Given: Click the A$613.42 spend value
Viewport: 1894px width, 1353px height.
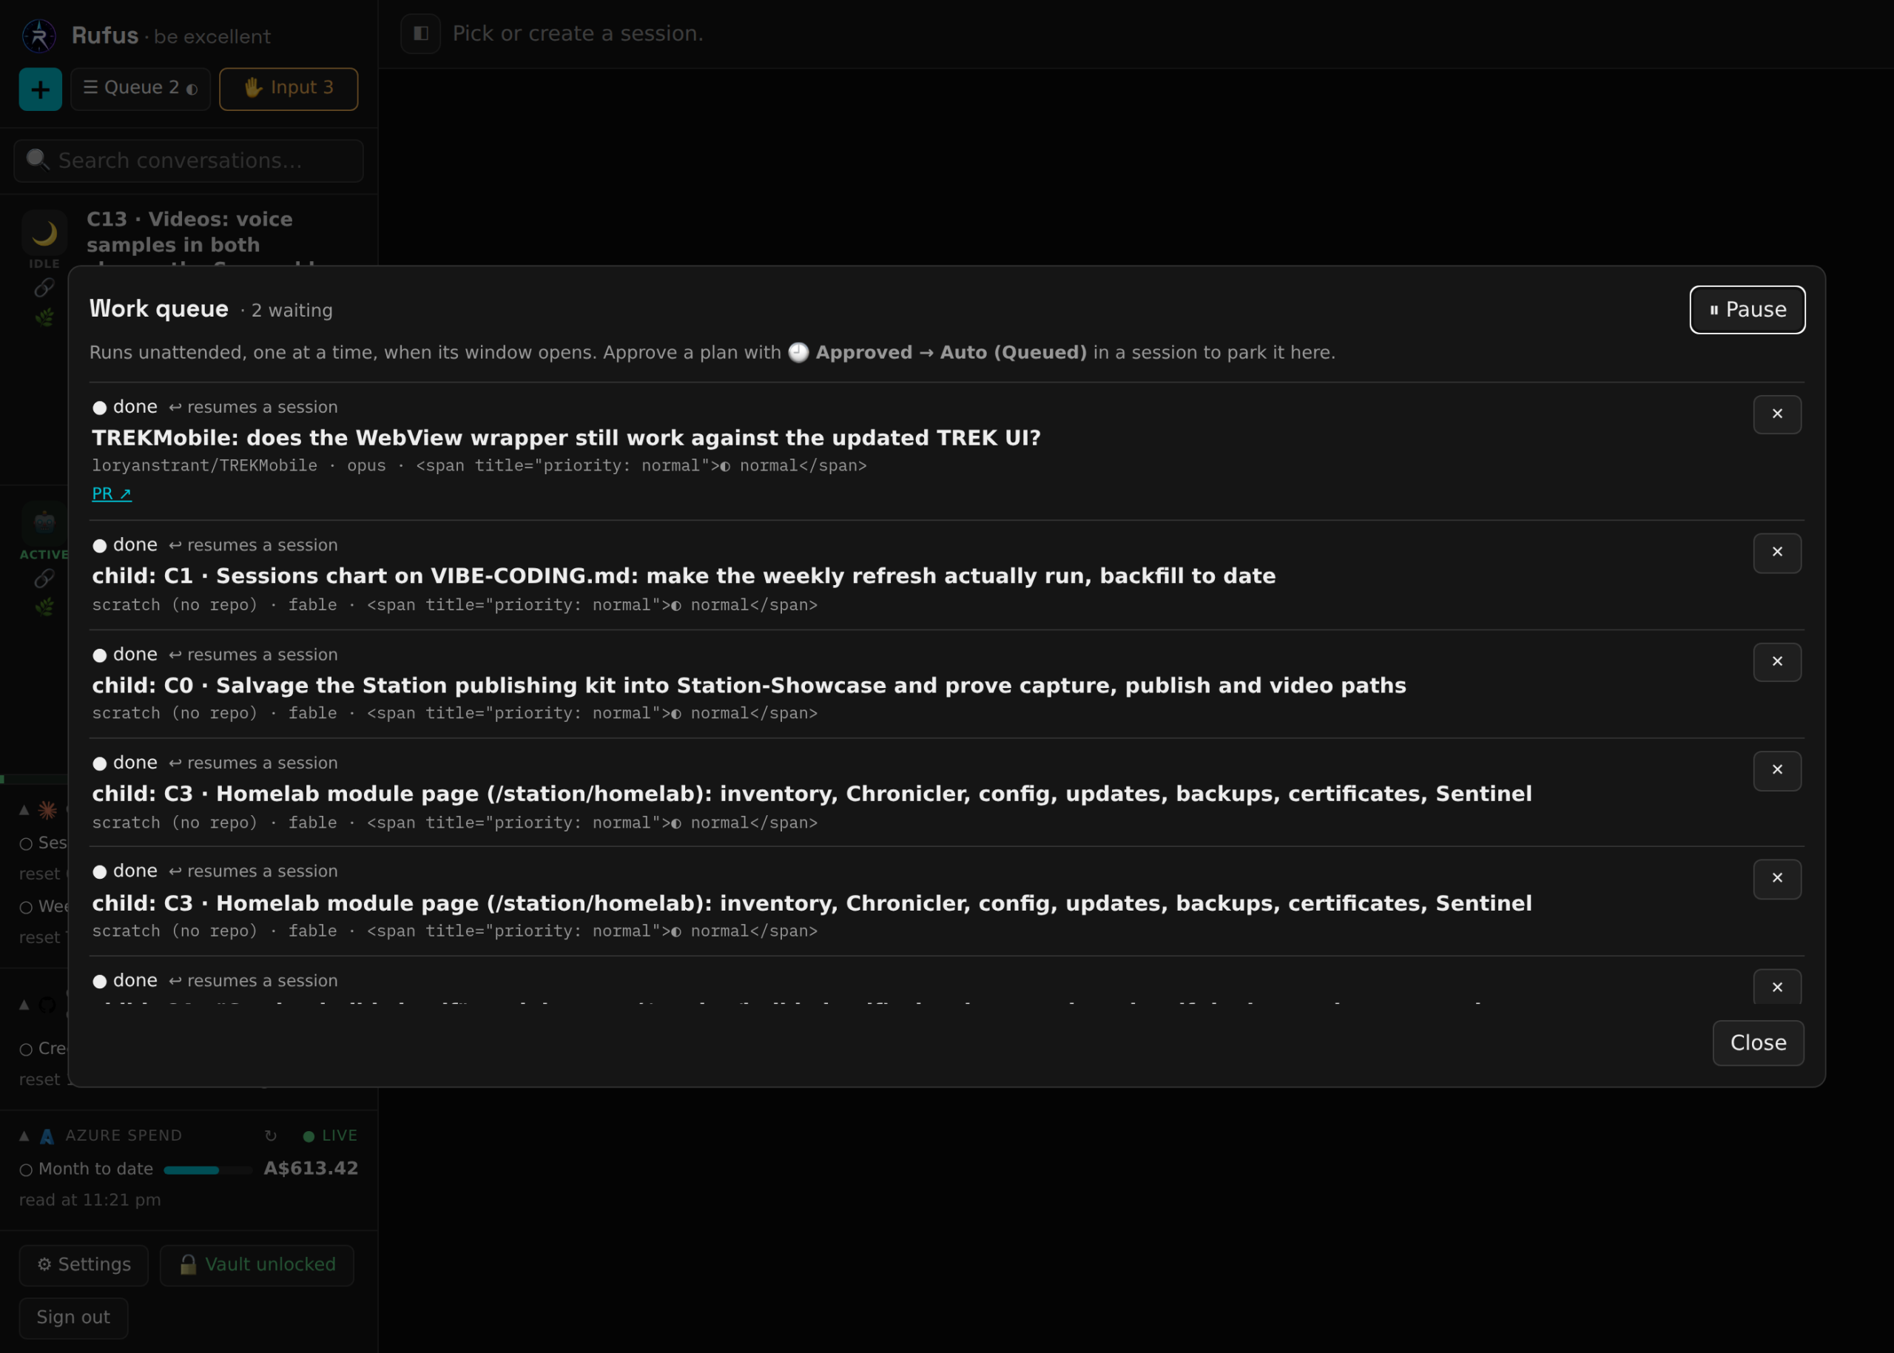Looking at the screenshot, I should 311,1168.
